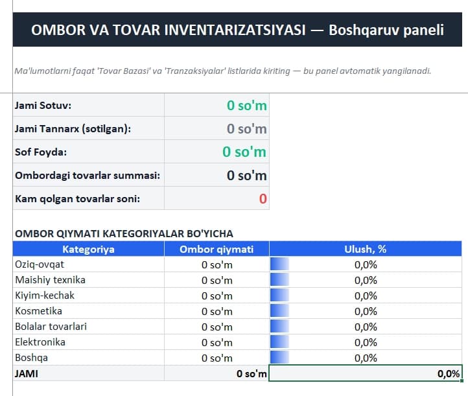Click the 'Kategoriya' column header
The image size is (468, 396).
[89, 249]
